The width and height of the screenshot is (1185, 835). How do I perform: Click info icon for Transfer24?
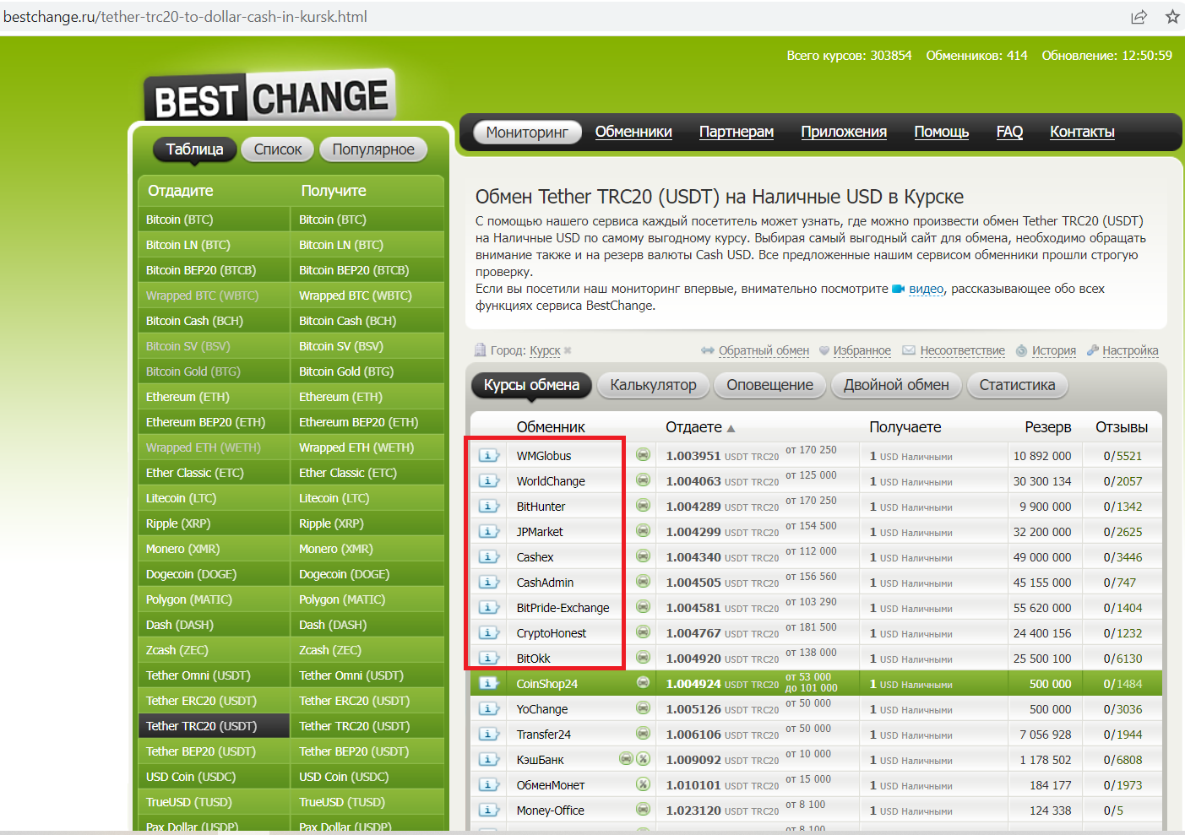(489, 734)
